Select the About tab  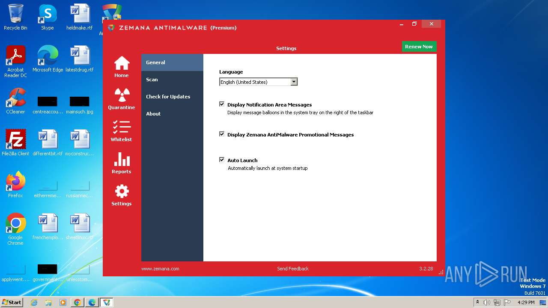[172, 114]
